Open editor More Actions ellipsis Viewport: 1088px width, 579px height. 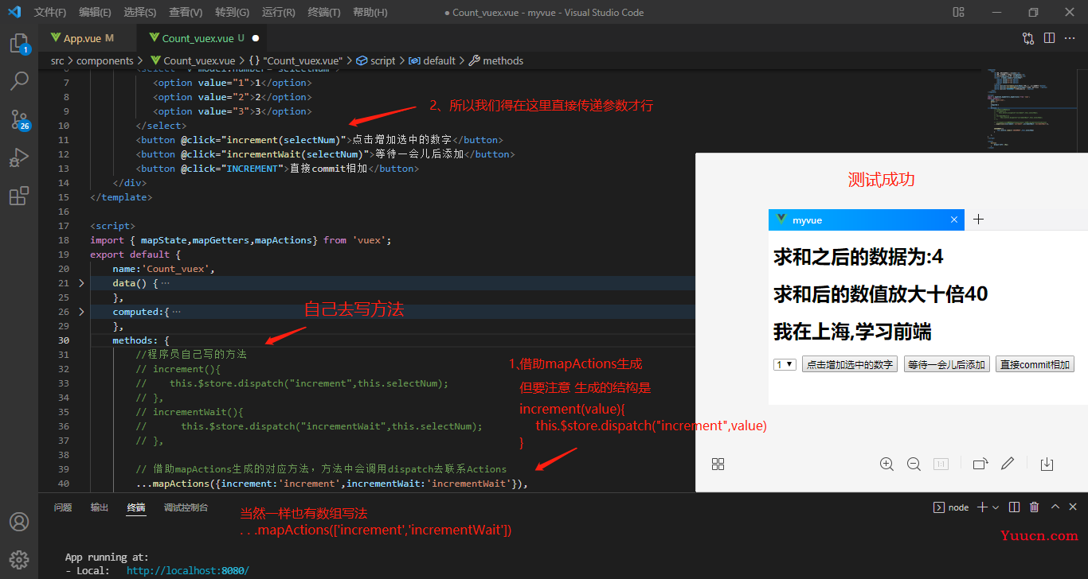[1070, 37]
